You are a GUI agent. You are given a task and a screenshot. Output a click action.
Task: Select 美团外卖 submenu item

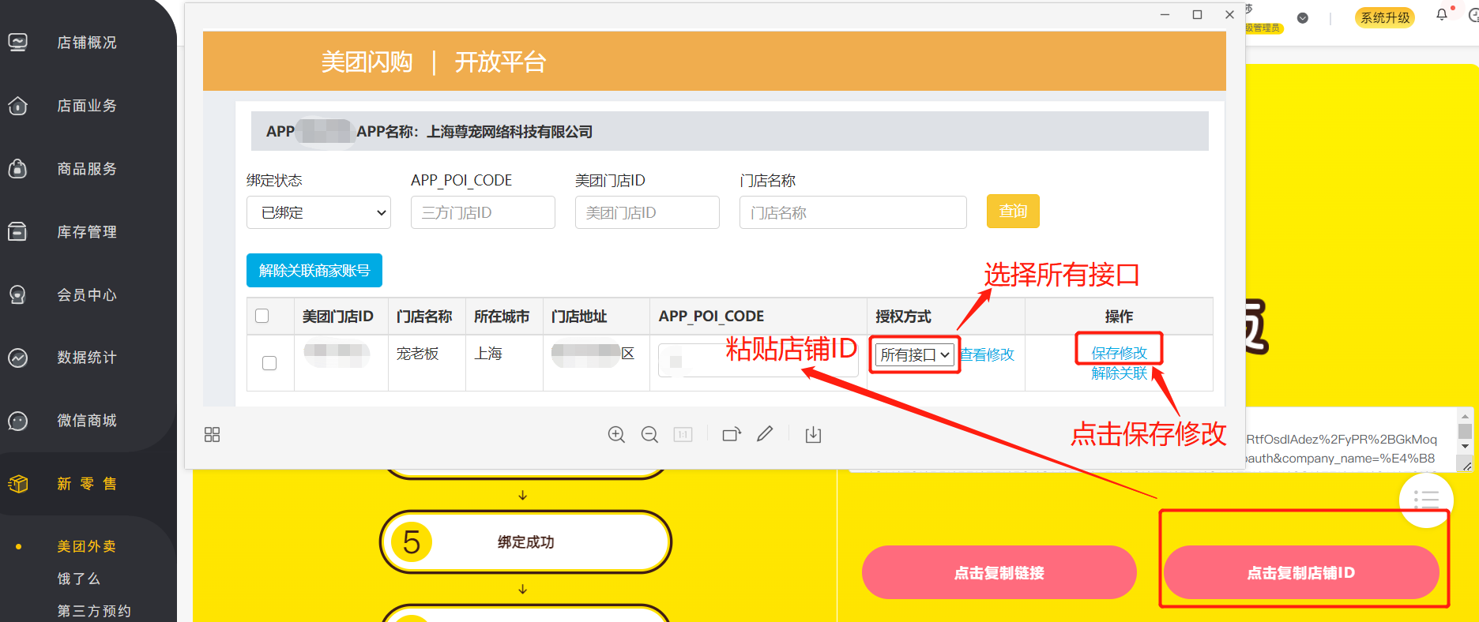(86, 546)
